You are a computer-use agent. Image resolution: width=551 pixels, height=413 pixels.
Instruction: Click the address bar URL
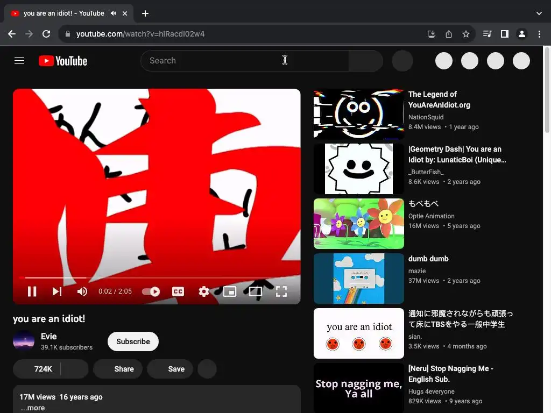point(140,34)
